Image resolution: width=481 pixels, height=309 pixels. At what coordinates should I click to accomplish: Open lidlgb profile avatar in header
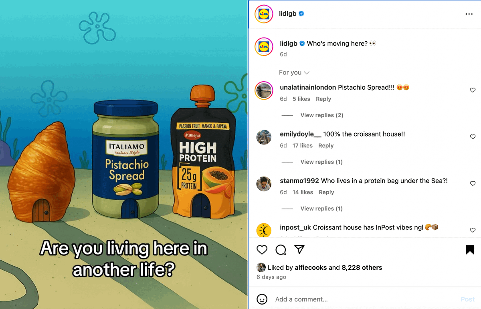264,14
